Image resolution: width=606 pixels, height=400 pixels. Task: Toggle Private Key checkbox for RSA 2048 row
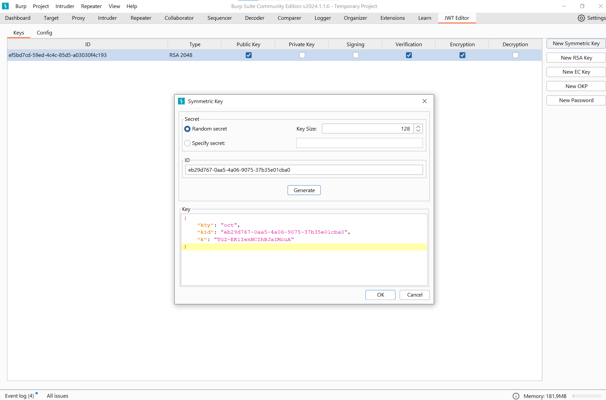click(x=302, y=55)
